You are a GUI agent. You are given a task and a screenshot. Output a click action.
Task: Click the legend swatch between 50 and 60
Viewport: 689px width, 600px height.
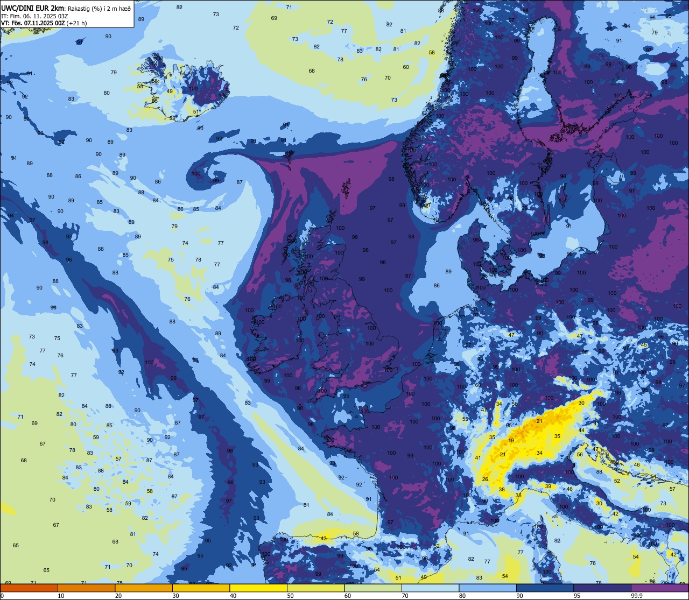coord(315,588)
